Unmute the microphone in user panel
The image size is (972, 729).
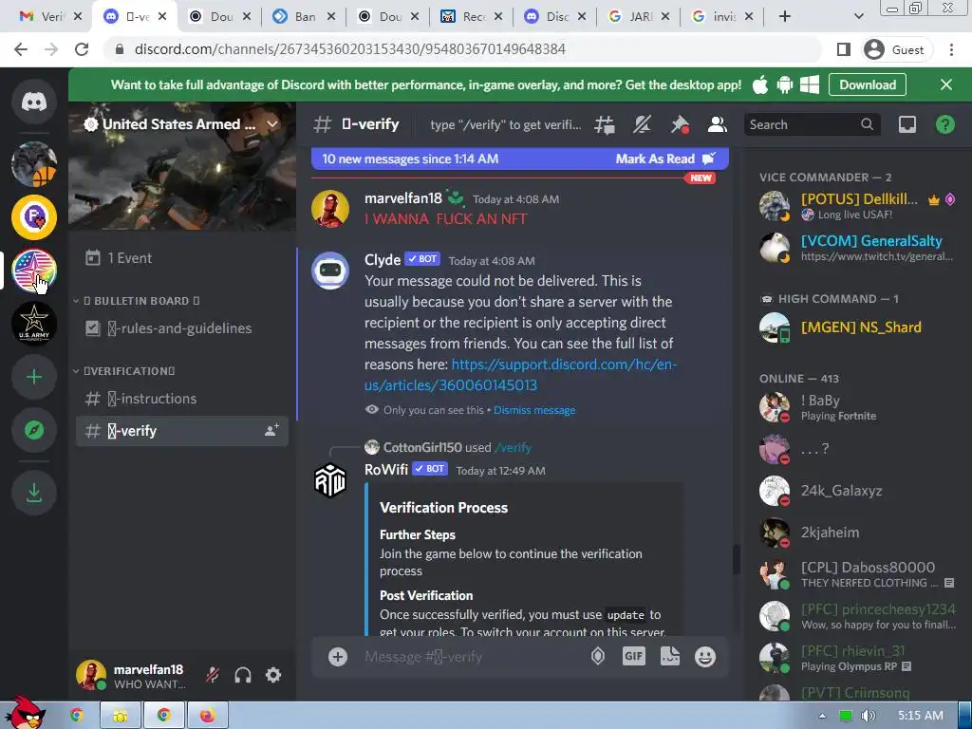(213, 675)
